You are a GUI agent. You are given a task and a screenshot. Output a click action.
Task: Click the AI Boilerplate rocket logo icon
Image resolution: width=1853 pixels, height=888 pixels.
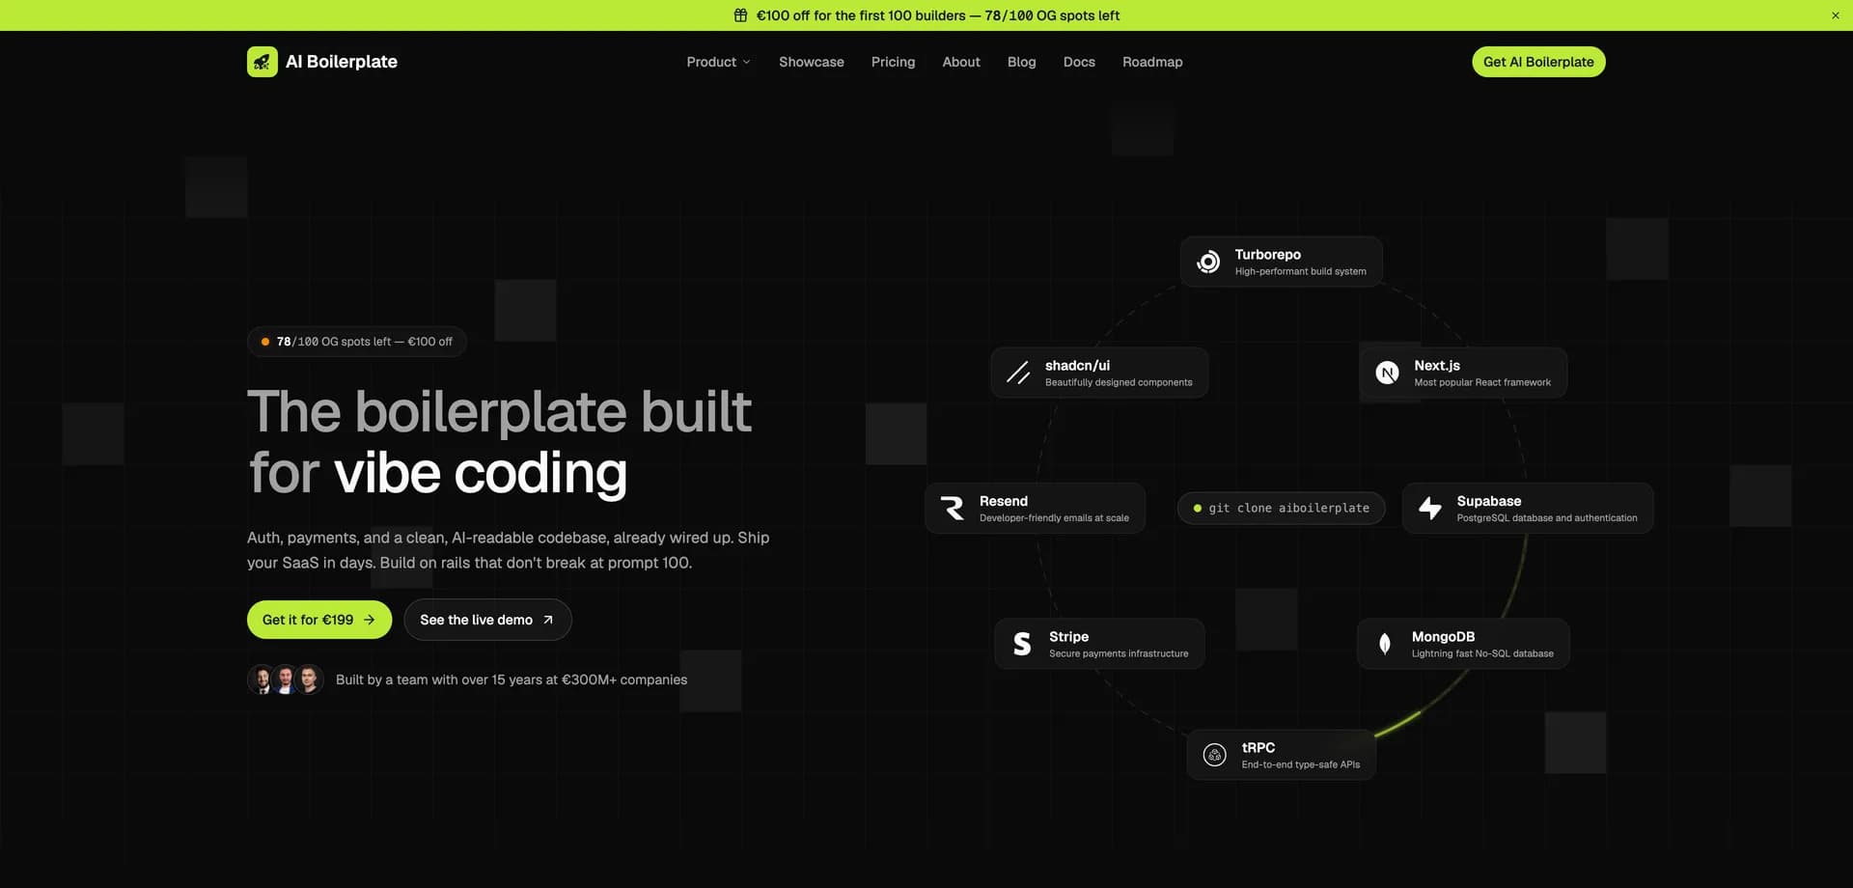[x=262, y=62]
